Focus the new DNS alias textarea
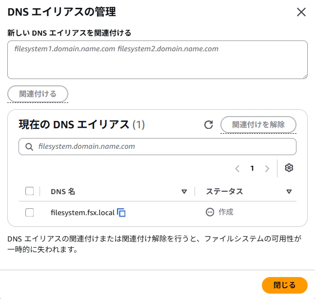This screenshot has height=299, width=315. click(x=157, y=60)
